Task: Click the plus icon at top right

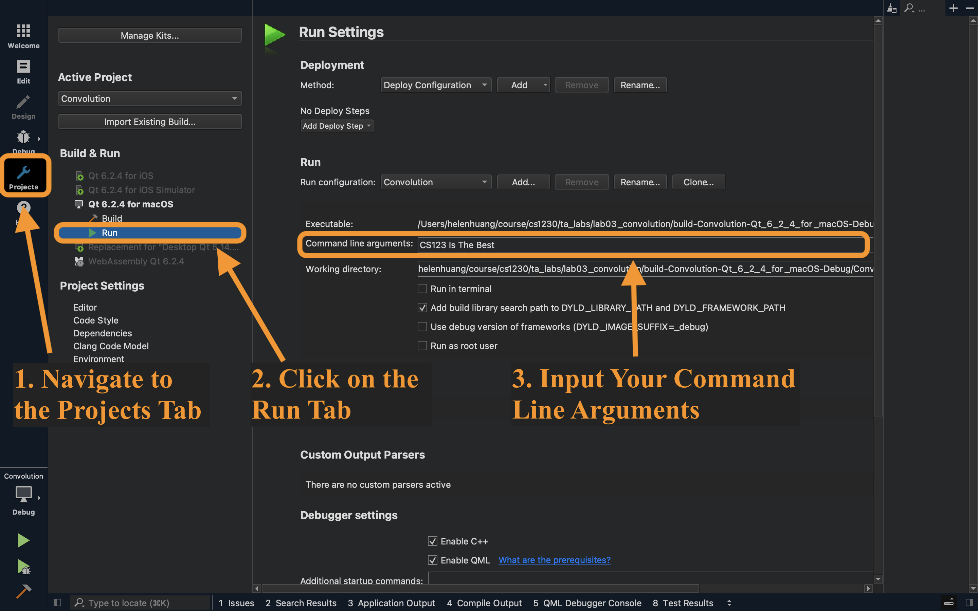Action: click(x=953, y=8)
